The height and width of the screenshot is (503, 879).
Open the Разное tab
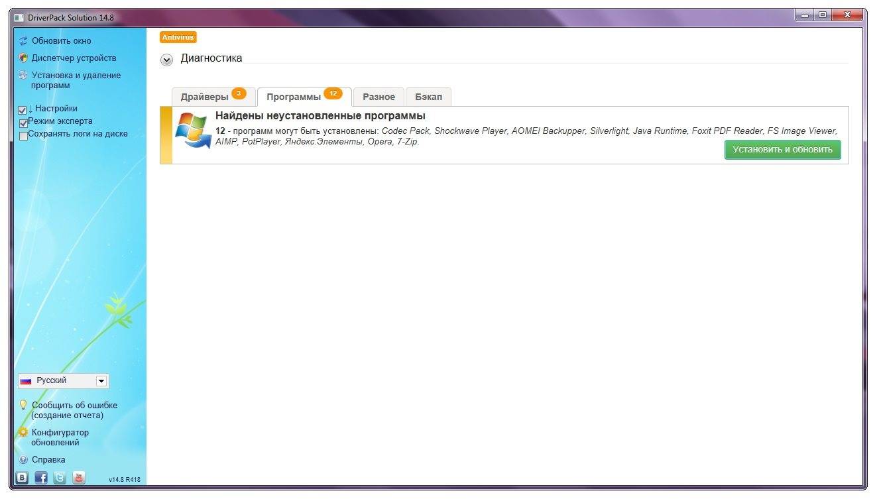pyautogui.click(x=379, y=97)
